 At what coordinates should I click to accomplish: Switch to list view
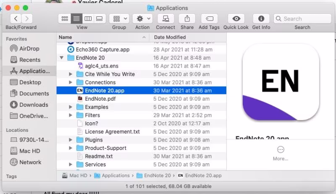tap(76, 18)
